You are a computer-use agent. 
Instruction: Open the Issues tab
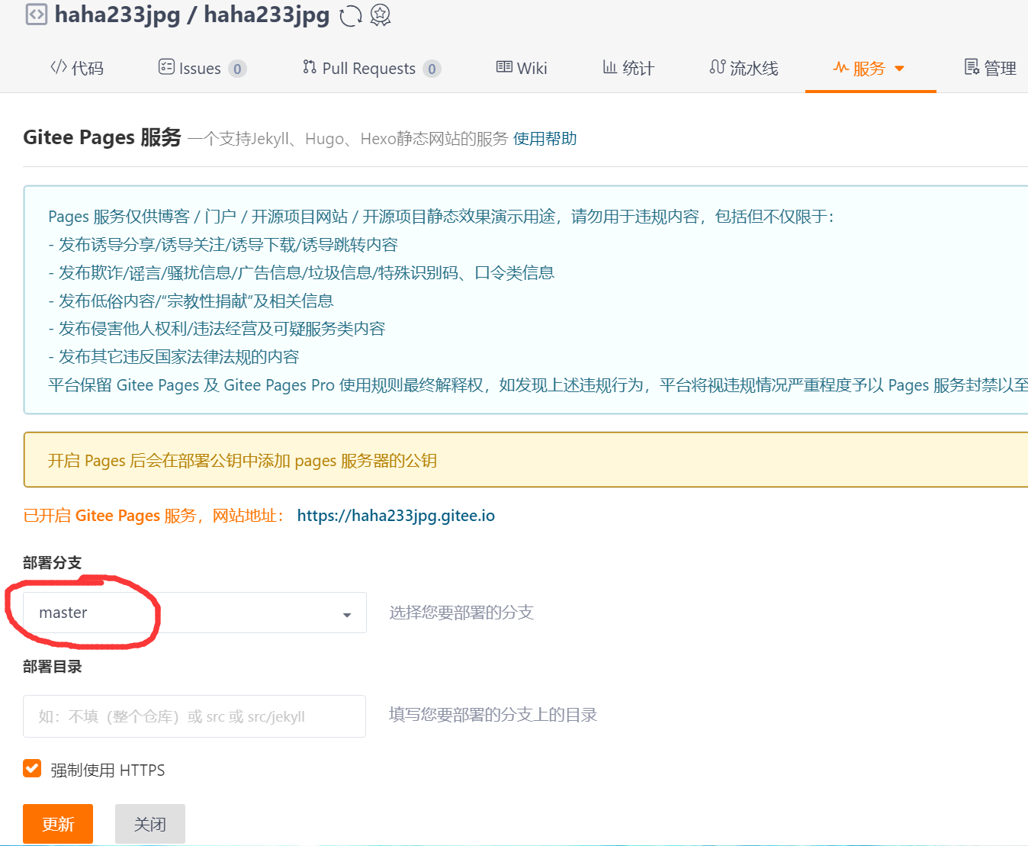[201, 68]
